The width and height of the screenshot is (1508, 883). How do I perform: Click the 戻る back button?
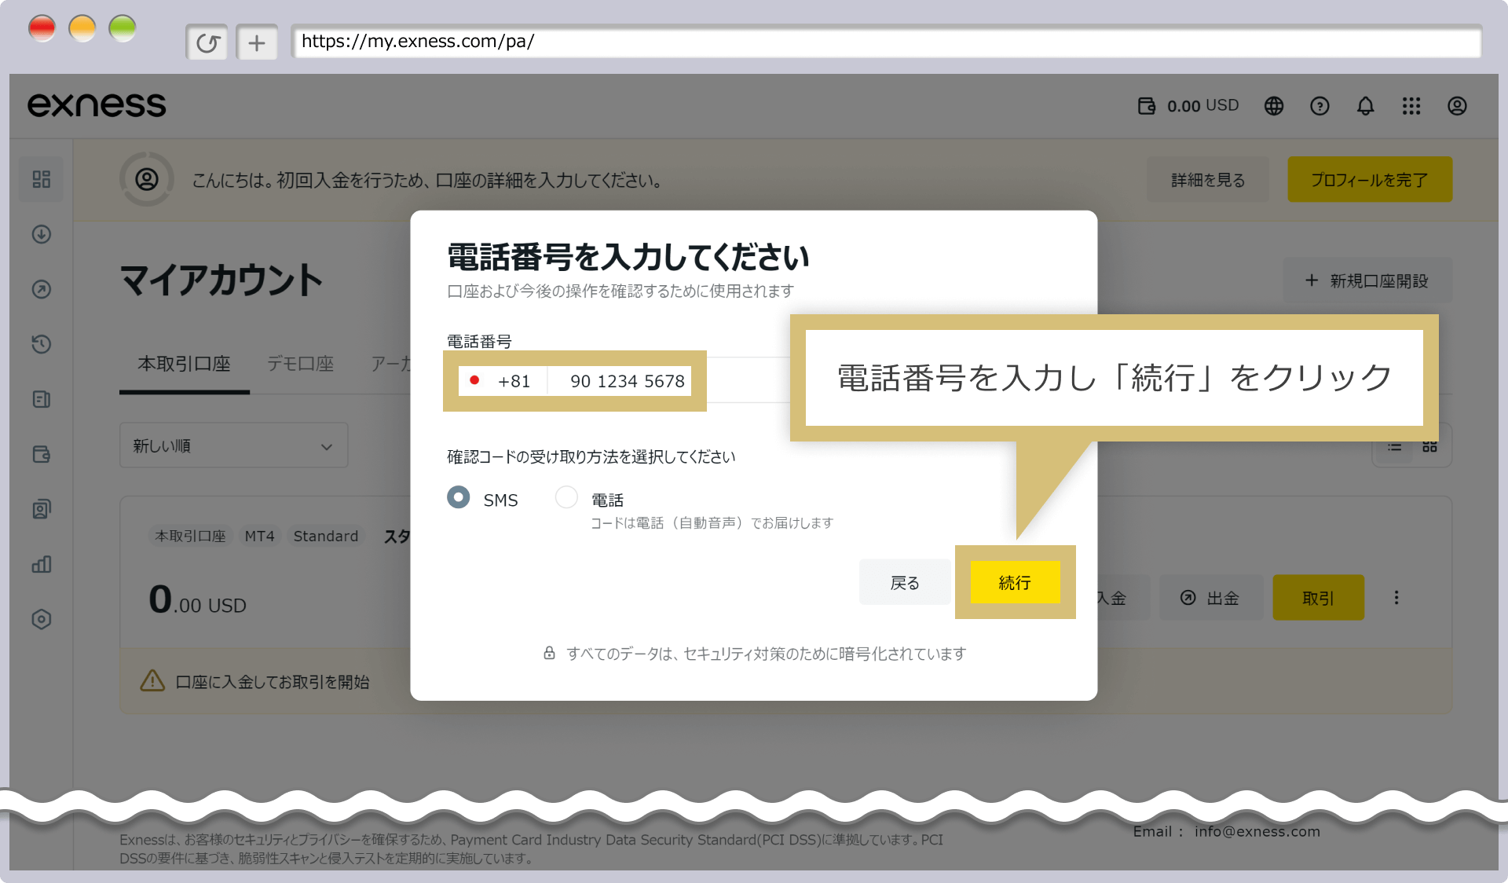905,582
